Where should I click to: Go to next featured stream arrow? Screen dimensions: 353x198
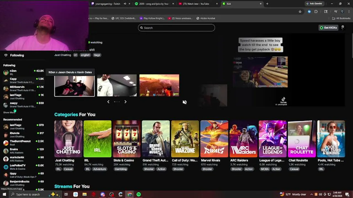[125, 102]
